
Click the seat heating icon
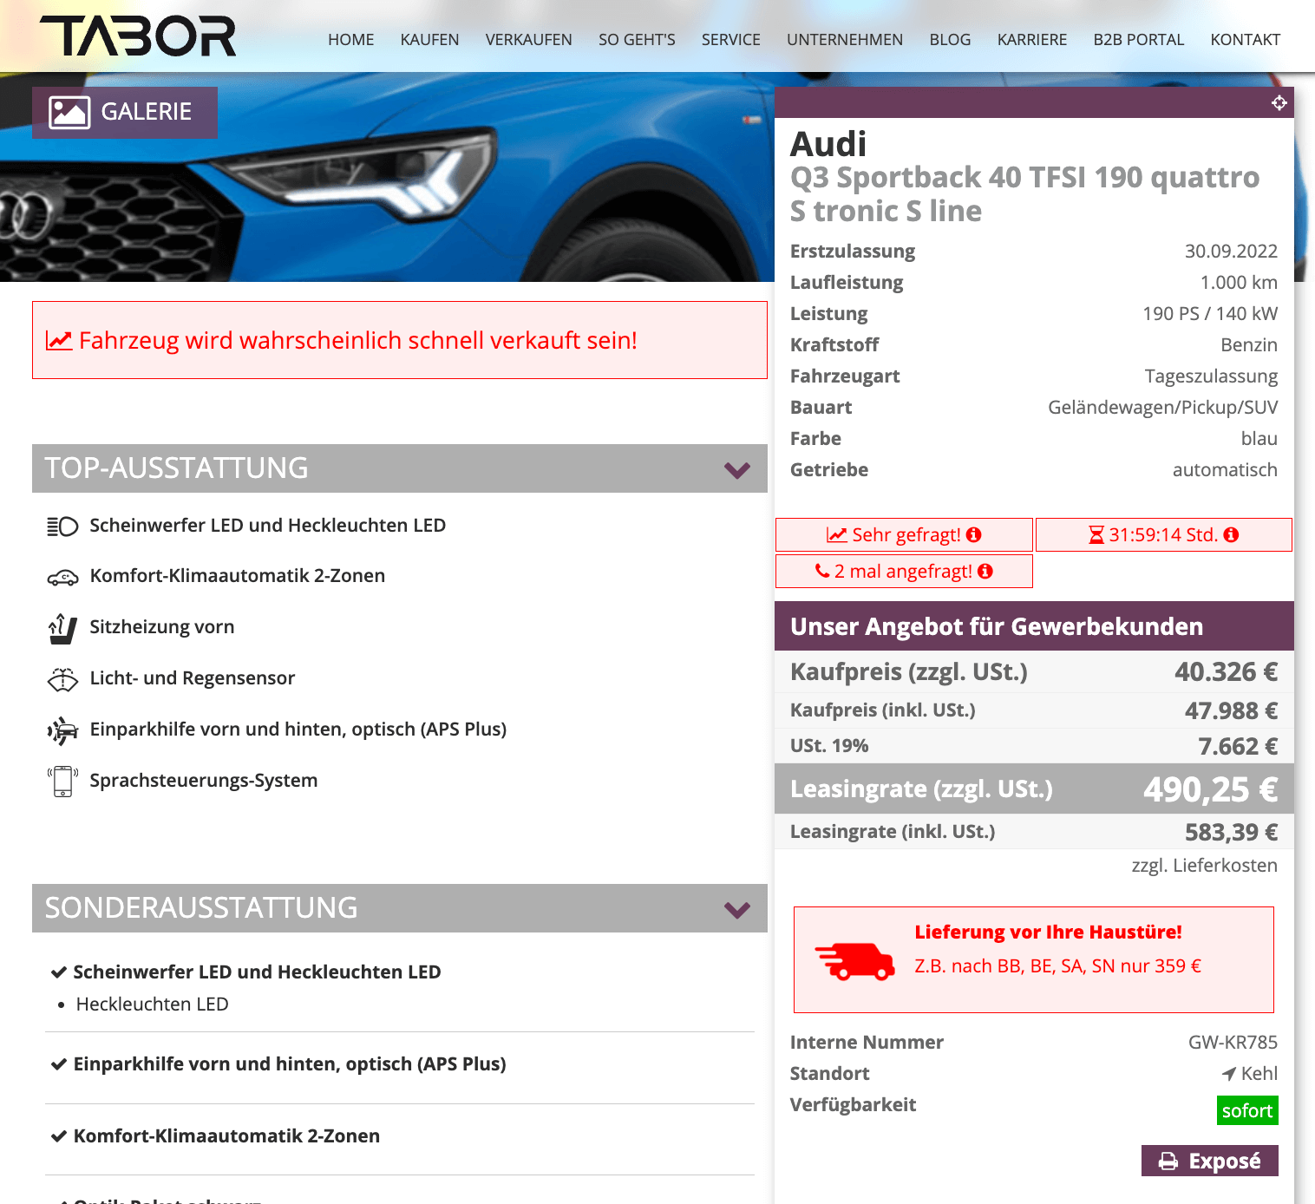coord(62,628)
